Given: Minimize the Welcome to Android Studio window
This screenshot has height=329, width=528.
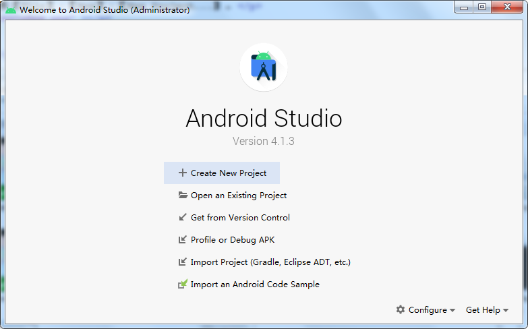Looking at the screenshot, I should tap(464, 7).
